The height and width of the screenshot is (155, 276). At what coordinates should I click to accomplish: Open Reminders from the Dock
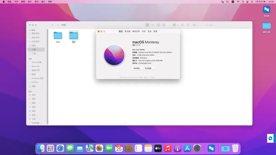138,148
